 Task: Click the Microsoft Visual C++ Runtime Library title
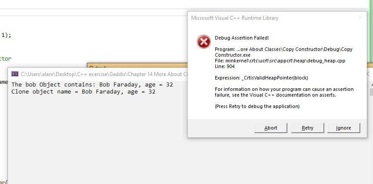pyautogui.click(x=235, y=18)
